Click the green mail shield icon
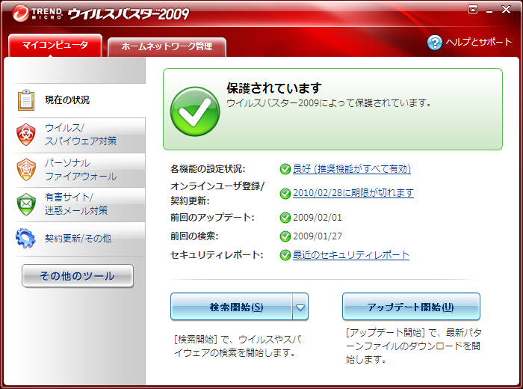Image resolution: width=523 pixels, height=389 pixels. [26, 203]
